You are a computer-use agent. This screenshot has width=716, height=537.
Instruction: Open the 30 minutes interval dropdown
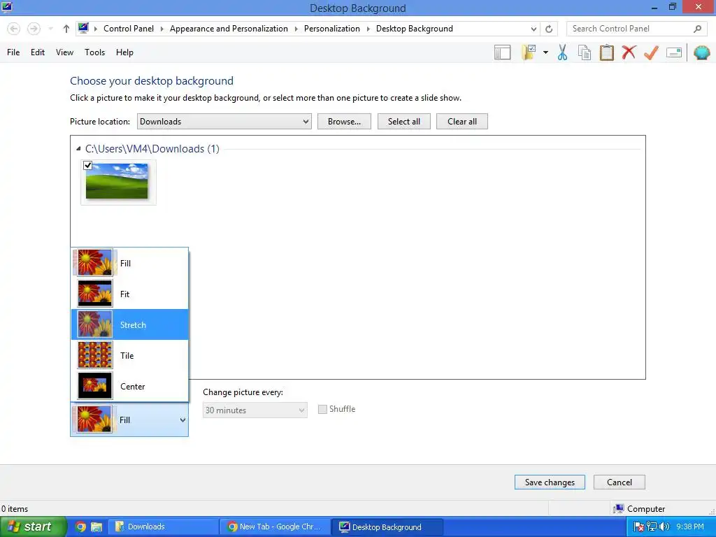[x=255, y=410]
